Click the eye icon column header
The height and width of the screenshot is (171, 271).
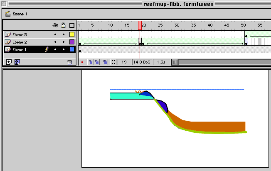(55, 26)
